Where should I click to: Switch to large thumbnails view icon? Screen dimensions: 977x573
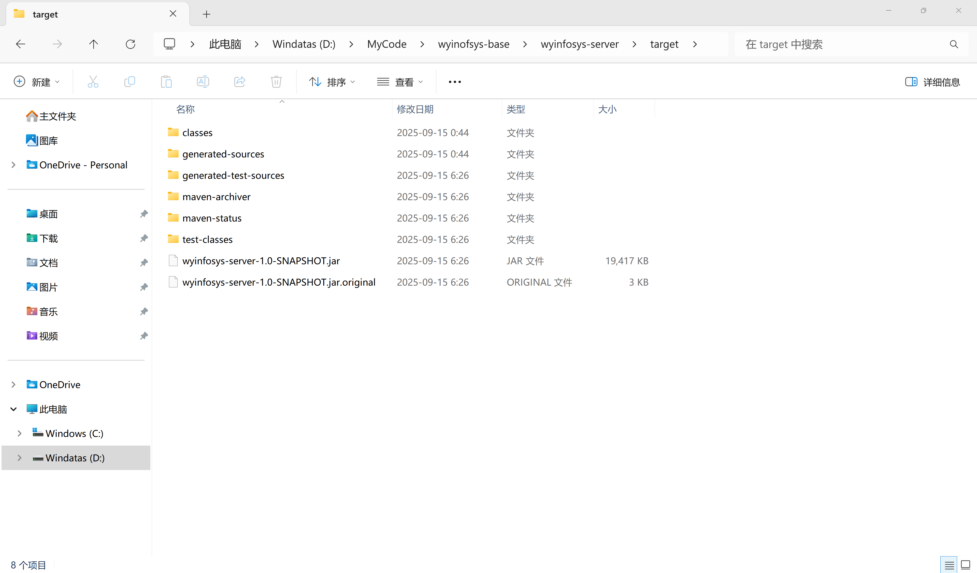tap(965, 565)
